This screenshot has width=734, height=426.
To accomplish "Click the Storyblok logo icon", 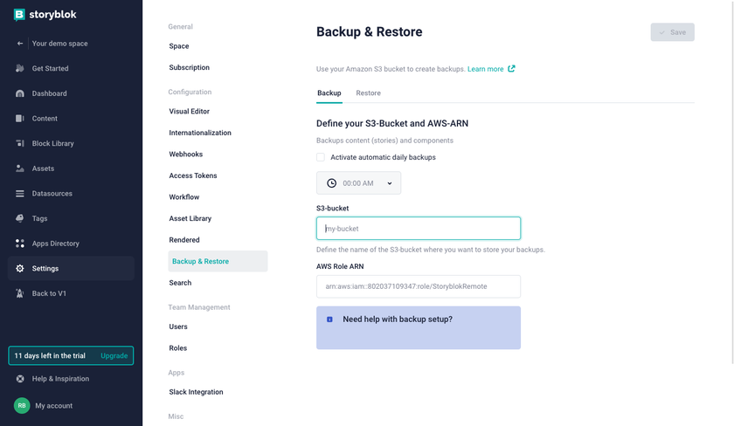I will 19,15.
